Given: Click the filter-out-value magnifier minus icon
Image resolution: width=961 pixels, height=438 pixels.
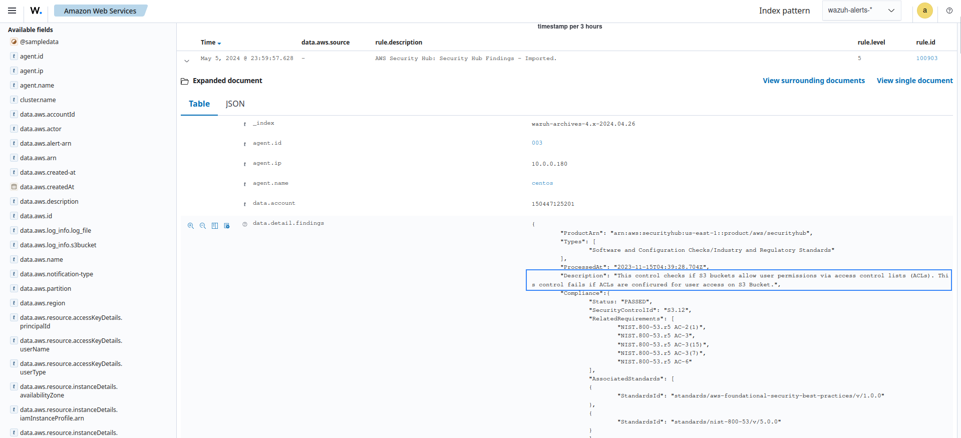Looking at the screenshot, I should 203,226.
